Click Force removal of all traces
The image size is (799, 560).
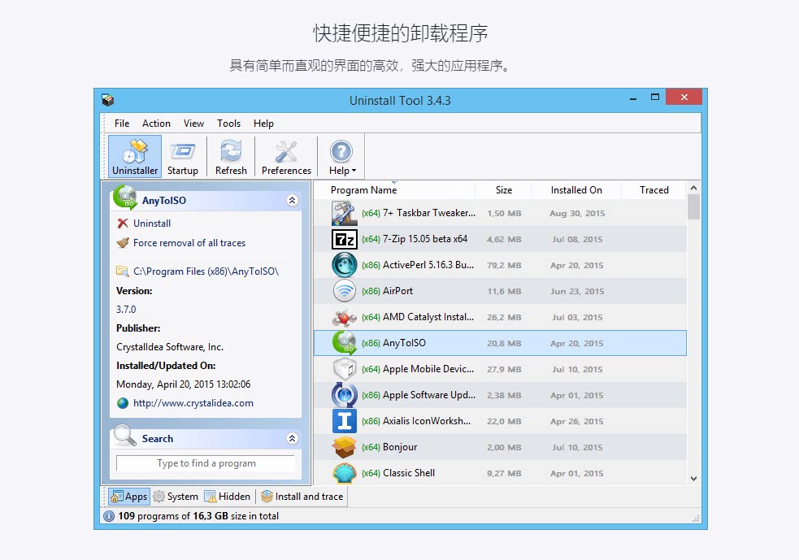click(189, 243)
